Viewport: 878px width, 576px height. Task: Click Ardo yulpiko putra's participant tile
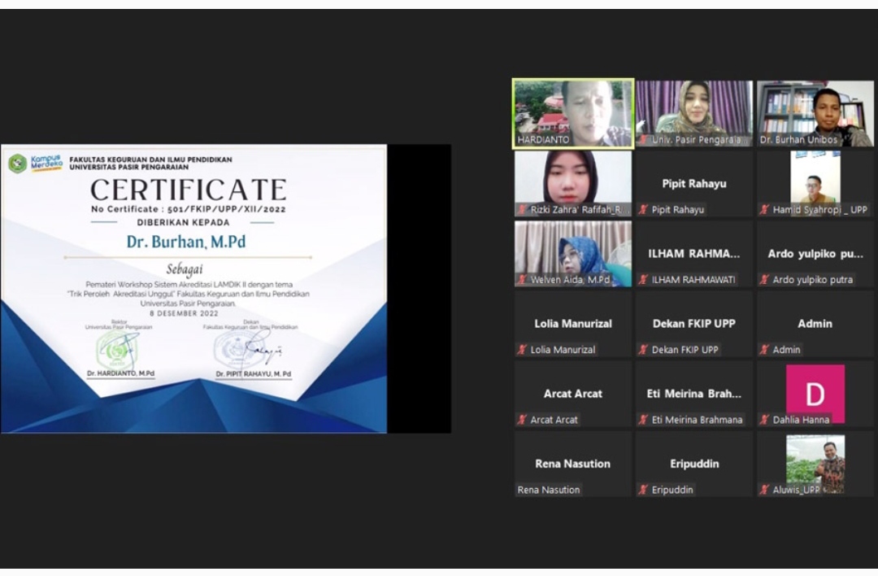[815, 254]
